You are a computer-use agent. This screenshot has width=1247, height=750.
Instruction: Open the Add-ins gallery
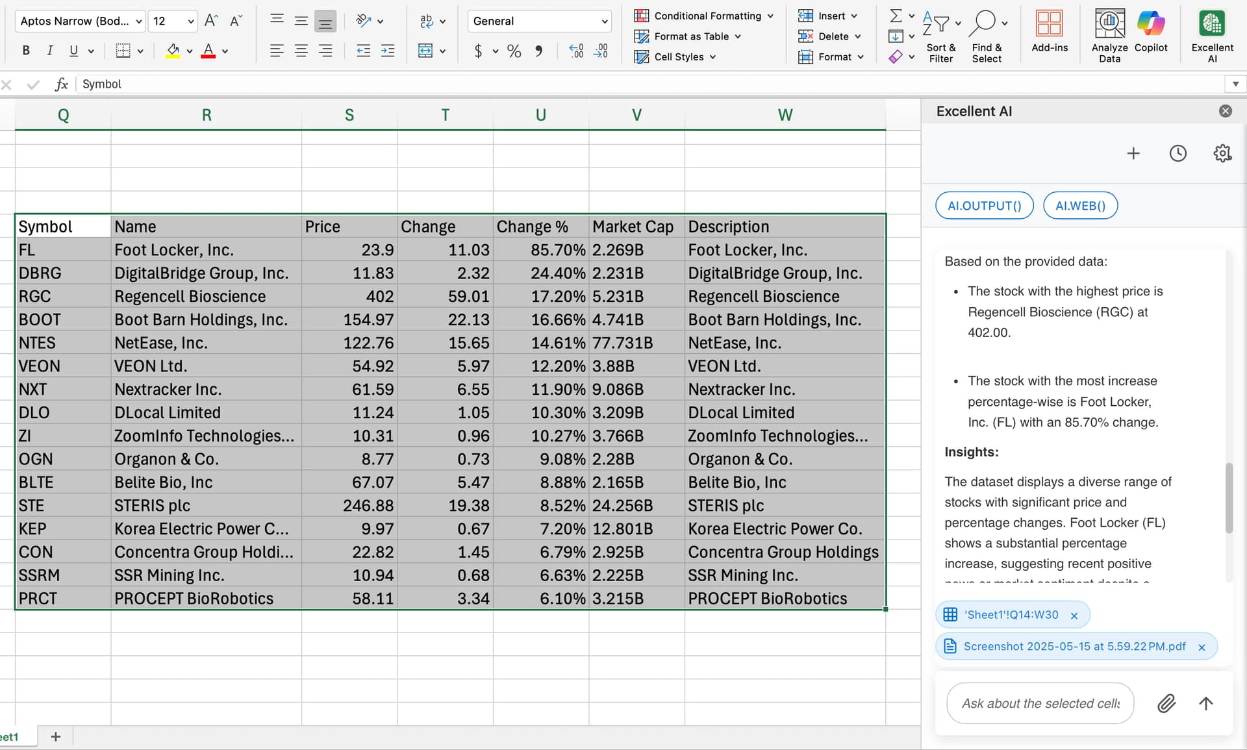coord(1050,34)
